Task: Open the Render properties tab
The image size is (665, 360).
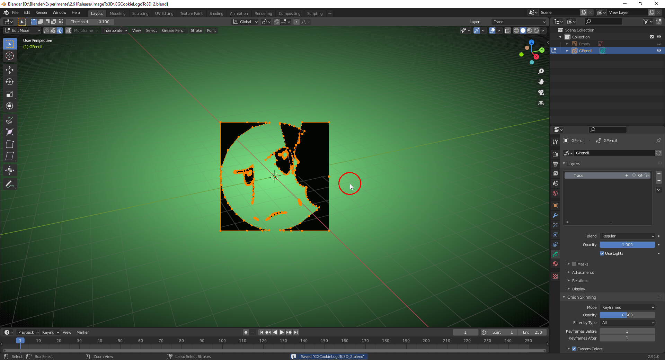Action: point(555,154)
